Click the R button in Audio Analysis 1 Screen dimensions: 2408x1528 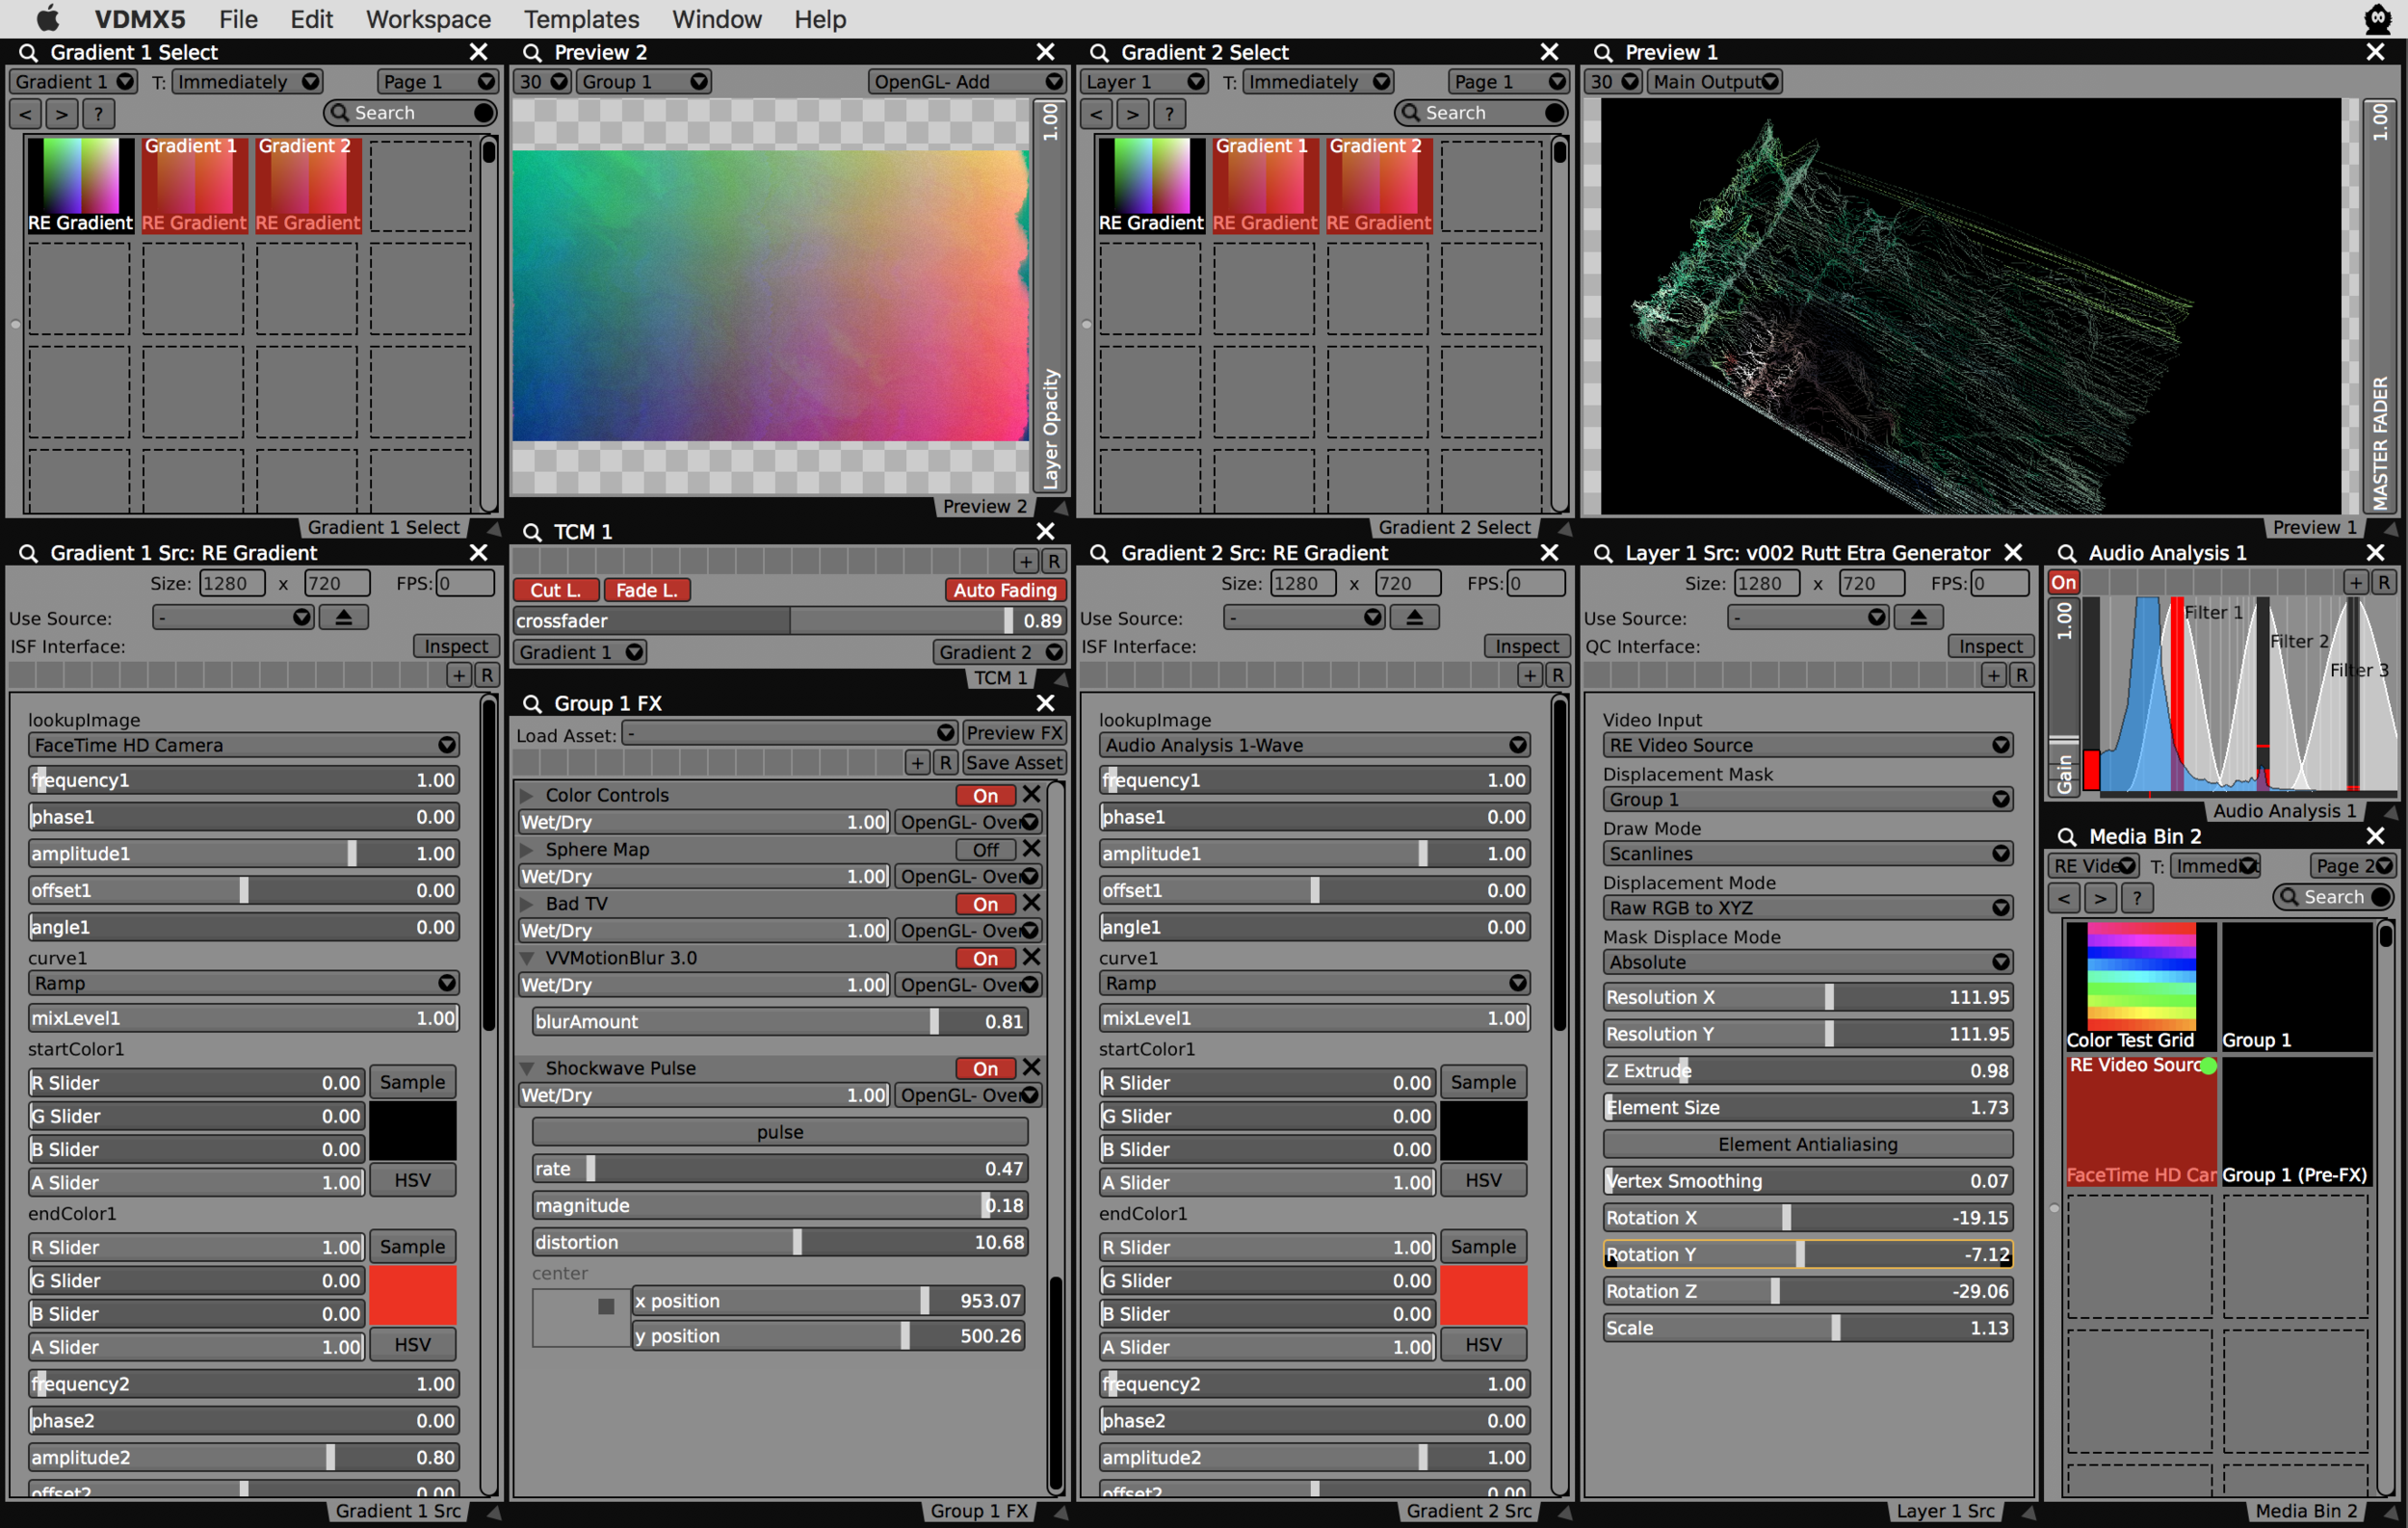(2383, 582)
